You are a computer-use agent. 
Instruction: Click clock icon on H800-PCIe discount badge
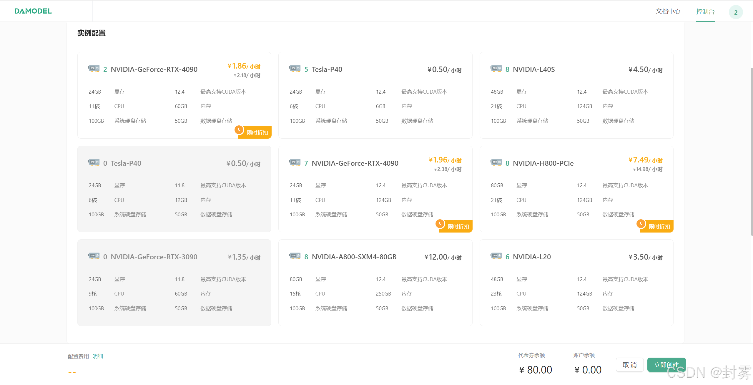tap(641, 224)
